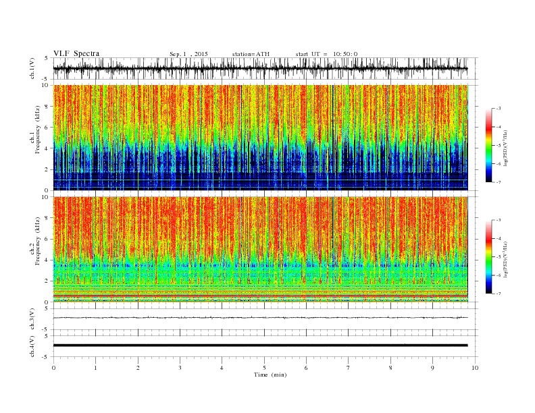Viewport: 535px width, 413px height.
Task: Select the "-4" tick on ch.2 colorbar
Action: tap(499, 238)
